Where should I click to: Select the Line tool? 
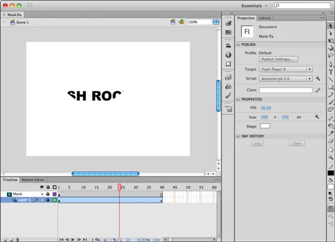pos(331,79)
